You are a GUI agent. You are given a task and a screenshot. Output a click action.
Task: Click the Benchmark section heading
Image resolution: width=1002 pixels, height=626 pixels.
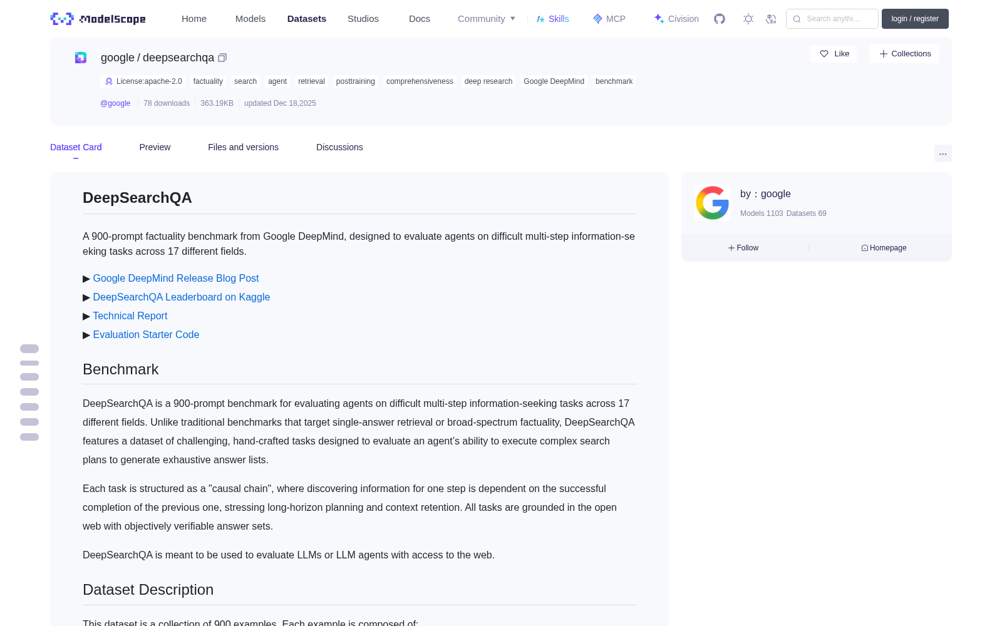click(x=121, y=369)
